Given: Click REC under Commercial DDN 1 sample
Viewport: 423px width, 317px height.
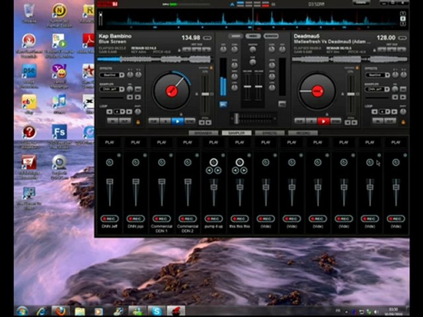Looking at the screenshot, I should coord(162,219).
